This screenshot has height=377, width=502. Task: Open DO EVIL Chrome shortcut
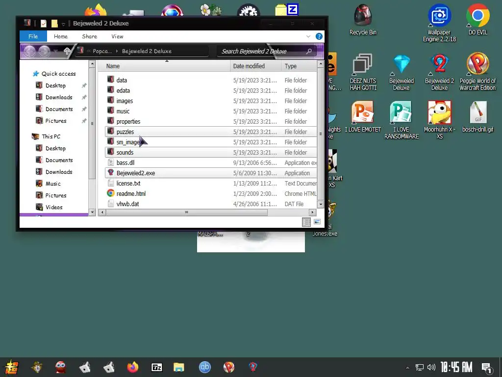477,20
